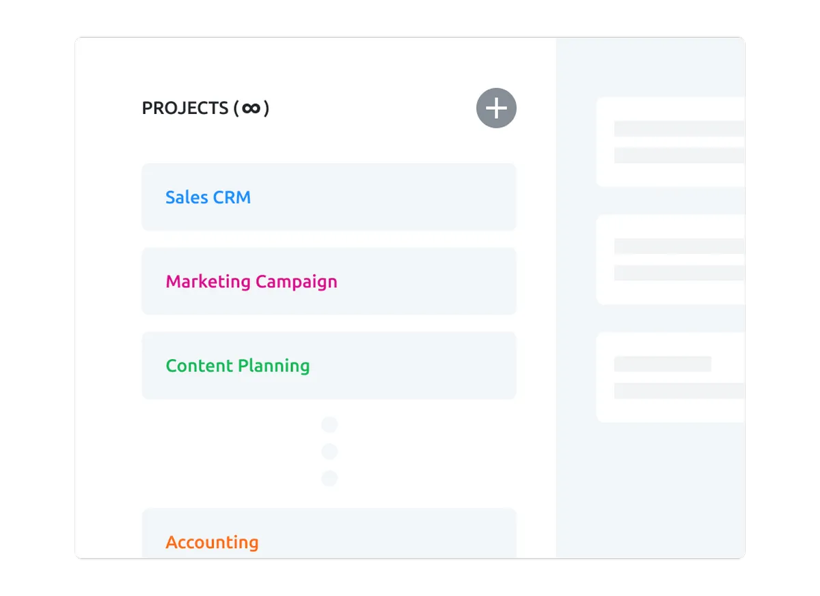Click the second card's top placeholder line
Screen dimensions: 820x596
click(679, 246)
